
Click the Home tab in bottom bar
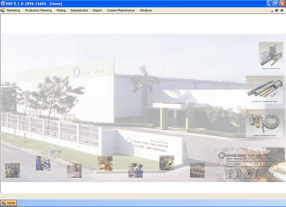(x=9, y=203)
